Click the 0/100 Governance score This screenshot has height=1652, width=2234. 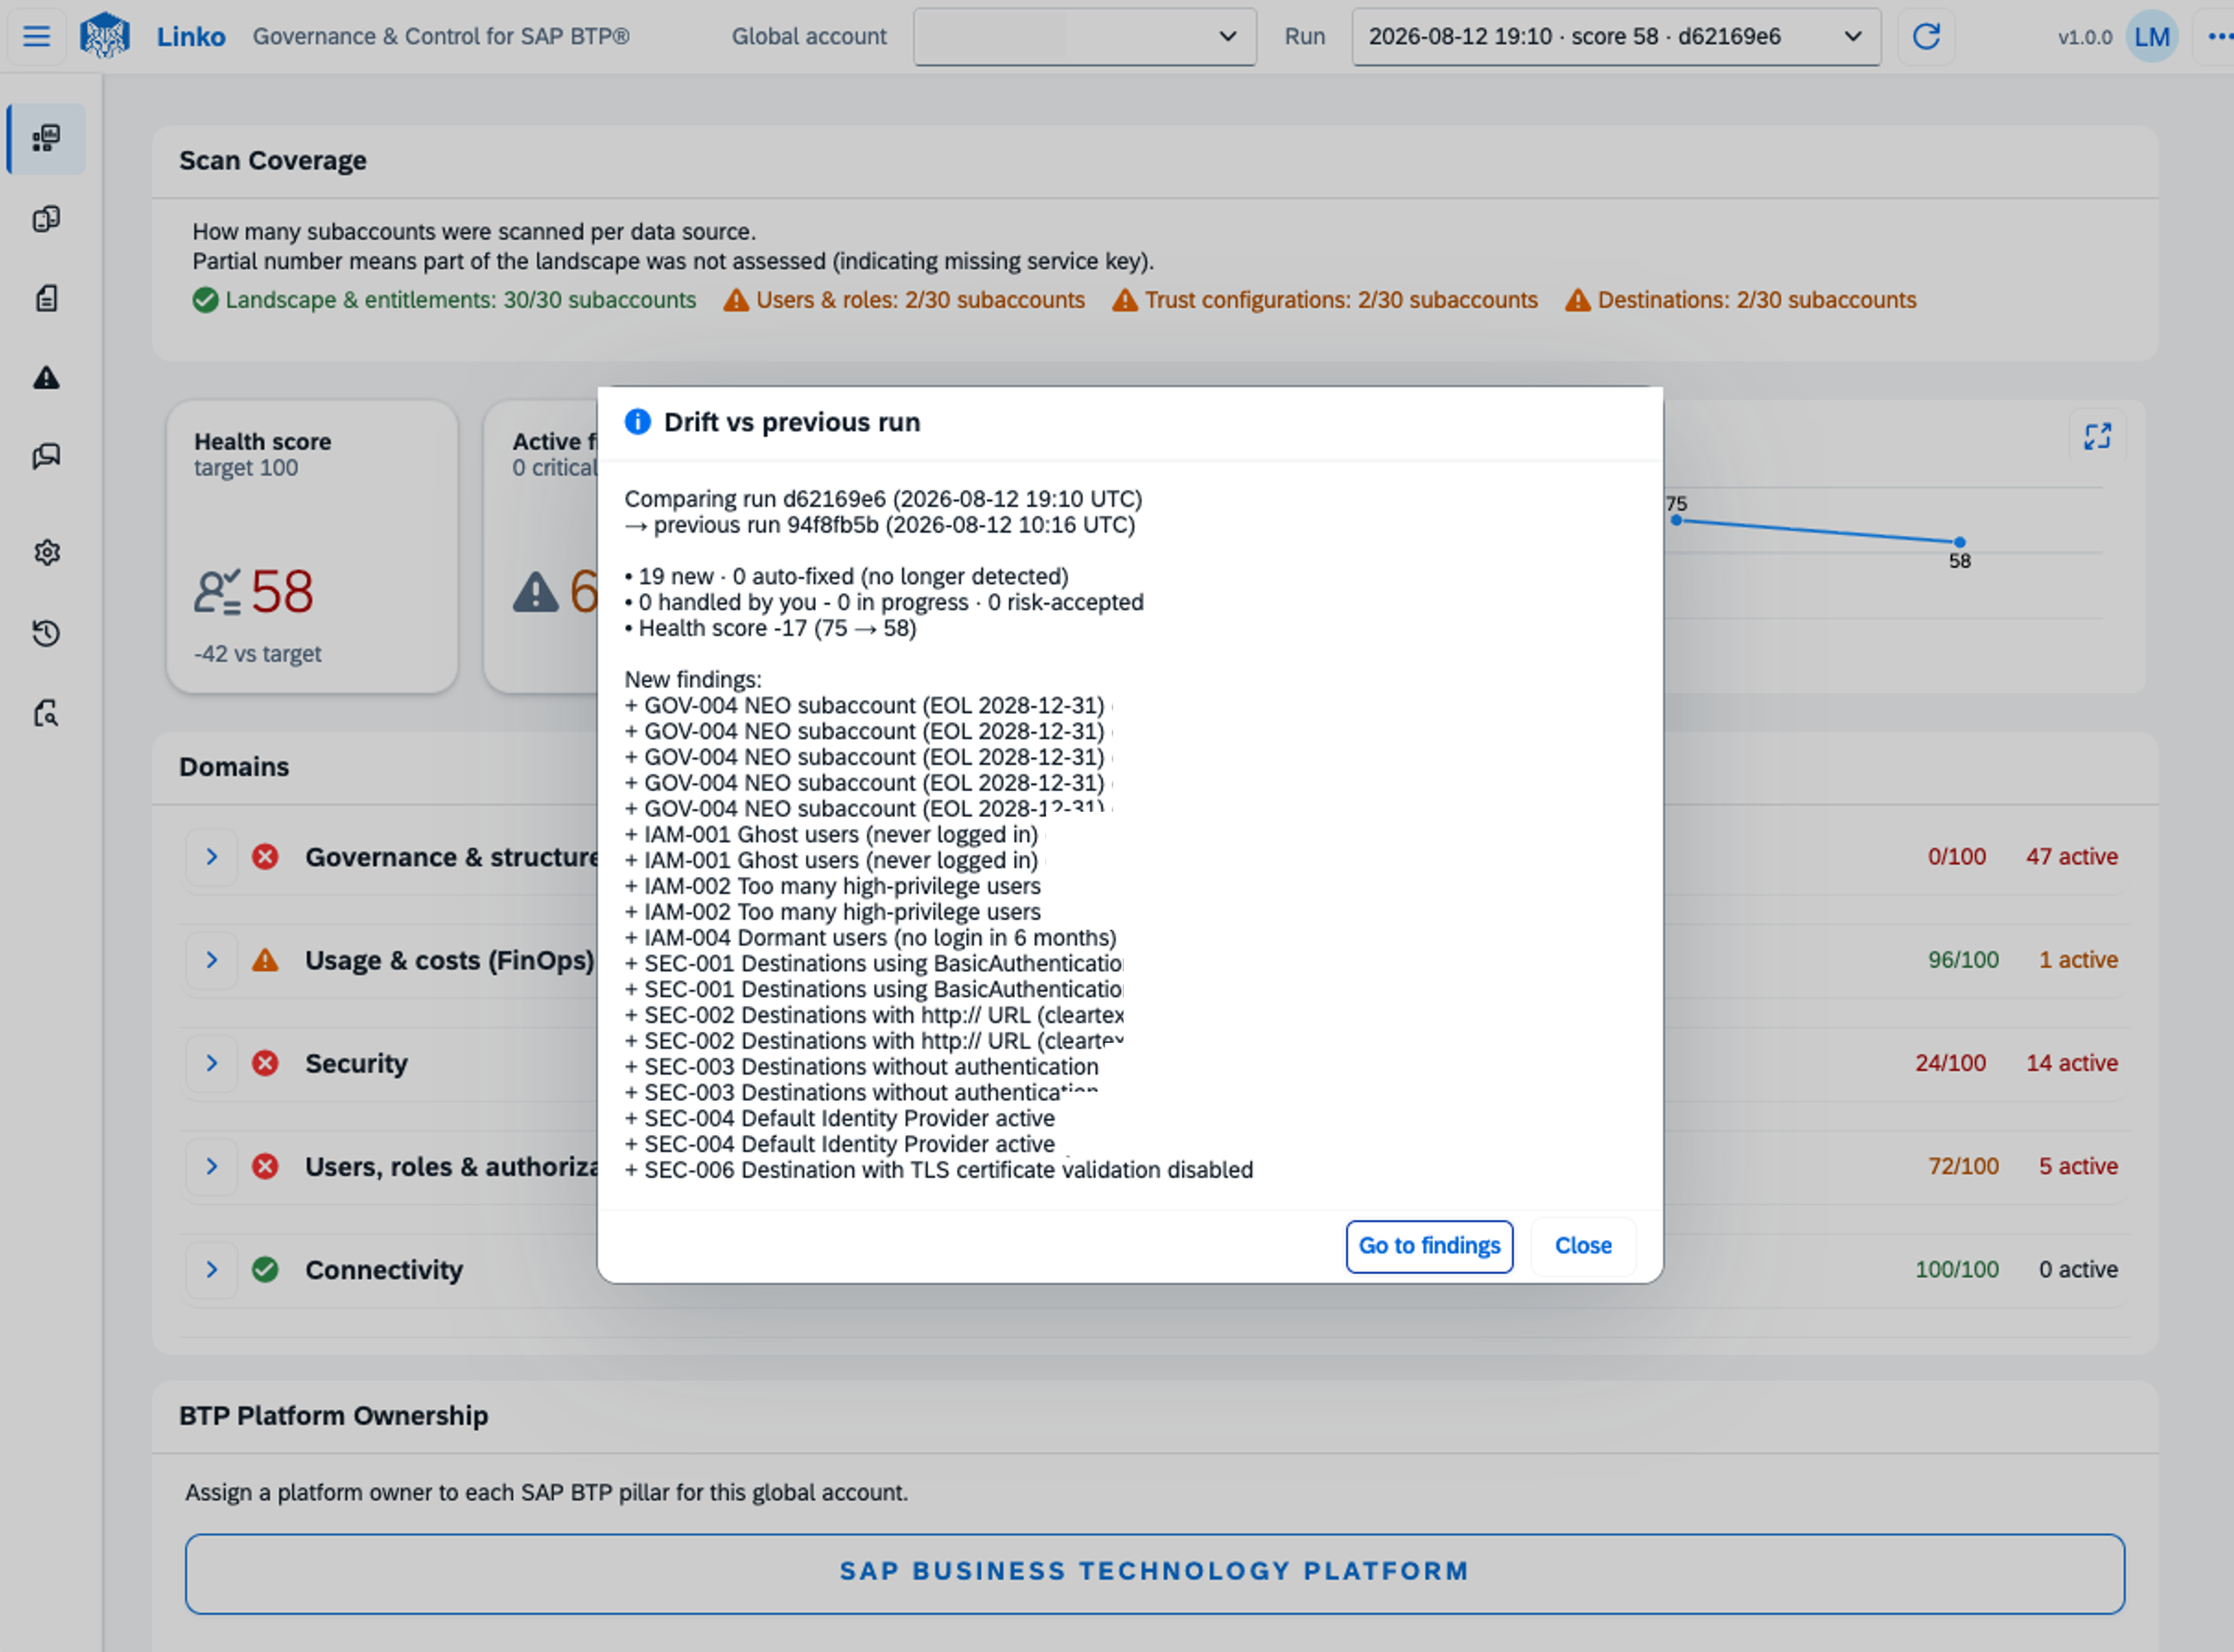[1957, 857]
